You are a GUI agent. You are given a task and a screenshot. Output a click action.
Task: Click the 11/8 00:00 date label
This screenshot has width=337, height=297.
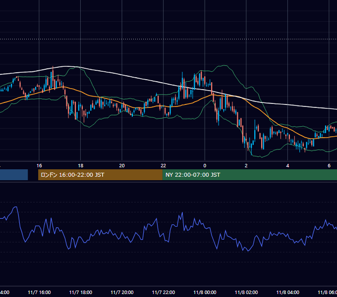[x=205, y=293]
